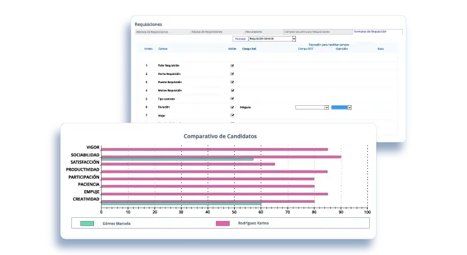Screen dimensions: 467x255
Task: Go to Formatos de Requisición tab
Action: 369,31
